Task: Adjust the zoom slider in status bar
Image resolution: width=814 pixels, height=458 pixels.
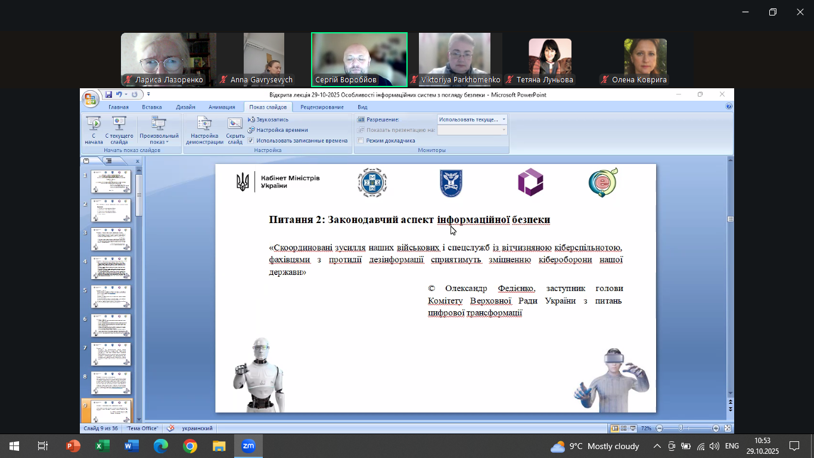Action: click(x=681, y=428)
